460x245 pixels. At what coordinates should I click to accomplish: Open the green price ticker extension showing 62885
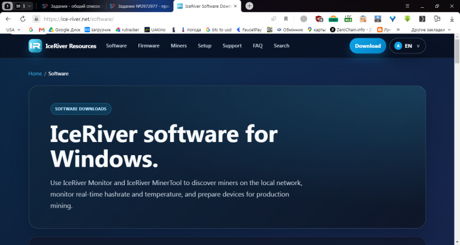pos(333,19)
